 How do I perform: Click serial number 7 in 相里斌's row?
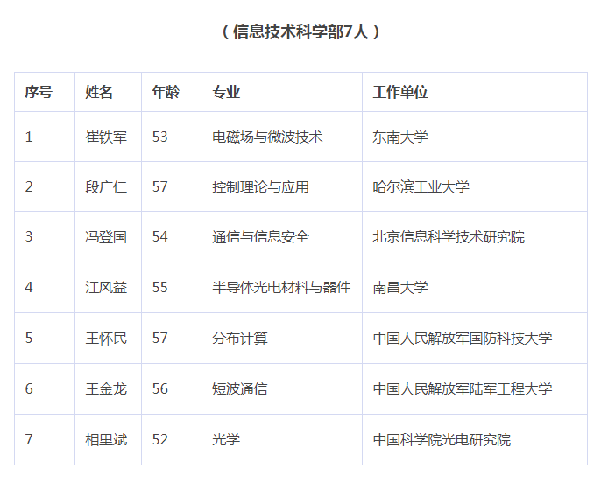point(29,440)
